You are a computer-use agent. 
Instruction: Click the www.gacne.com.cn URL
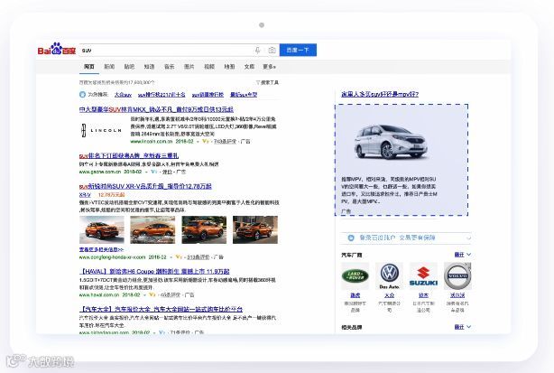click(x=100, y=172)
